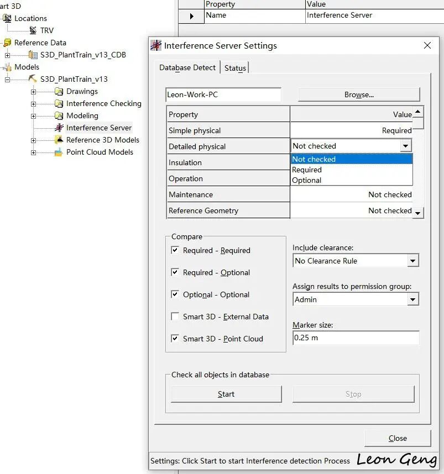444x474 pixels.
Task: Click the Reference Data database icon
Action: tap(7, 43)
